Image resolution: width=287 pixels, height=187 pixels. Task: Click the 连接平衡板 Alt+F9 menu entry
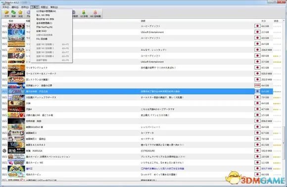[x=51, y=60]
